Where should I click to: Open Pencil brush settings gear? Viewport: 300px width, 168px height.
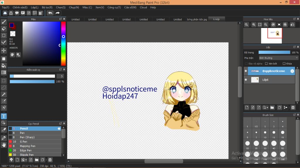click(x=59, y=129)
